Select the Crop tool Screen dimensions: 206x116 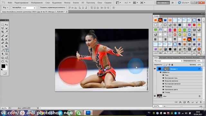[3, 32]
